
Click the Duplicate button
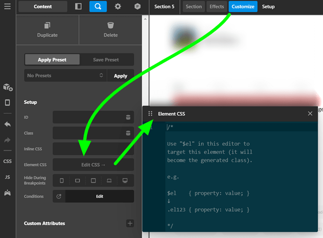coord(48,30)
